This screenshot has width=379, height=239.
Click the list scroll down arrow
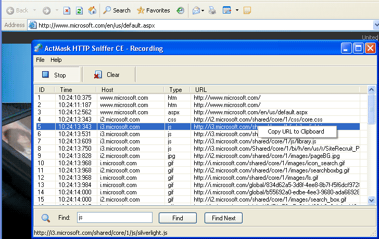(x=371, y=200)
